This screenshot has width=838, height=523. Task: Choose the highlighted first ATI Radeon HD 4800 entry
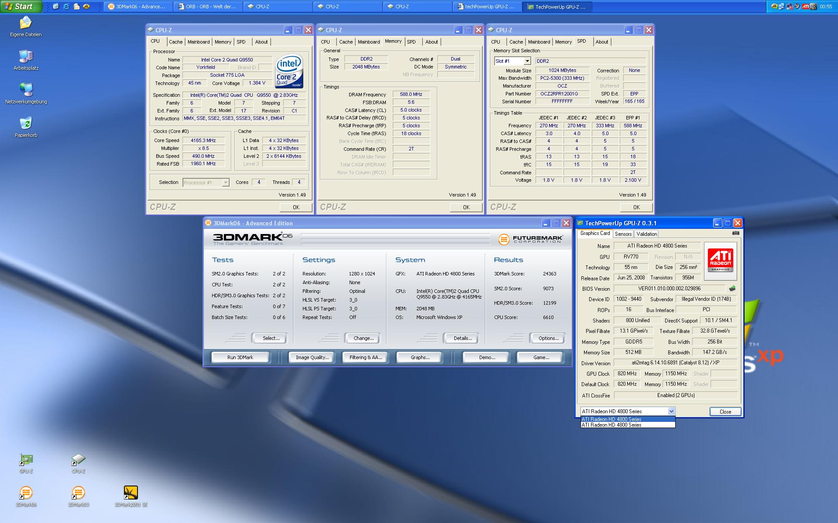(x=628, y=419)
